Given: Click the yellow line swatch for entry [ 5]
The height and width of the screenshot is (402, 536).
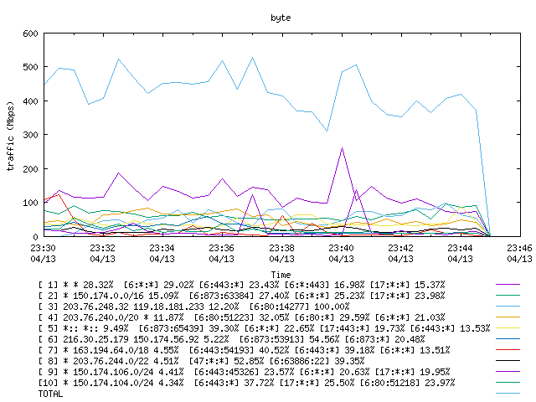Looking at the screenshot, I should [x=508, y=328].
